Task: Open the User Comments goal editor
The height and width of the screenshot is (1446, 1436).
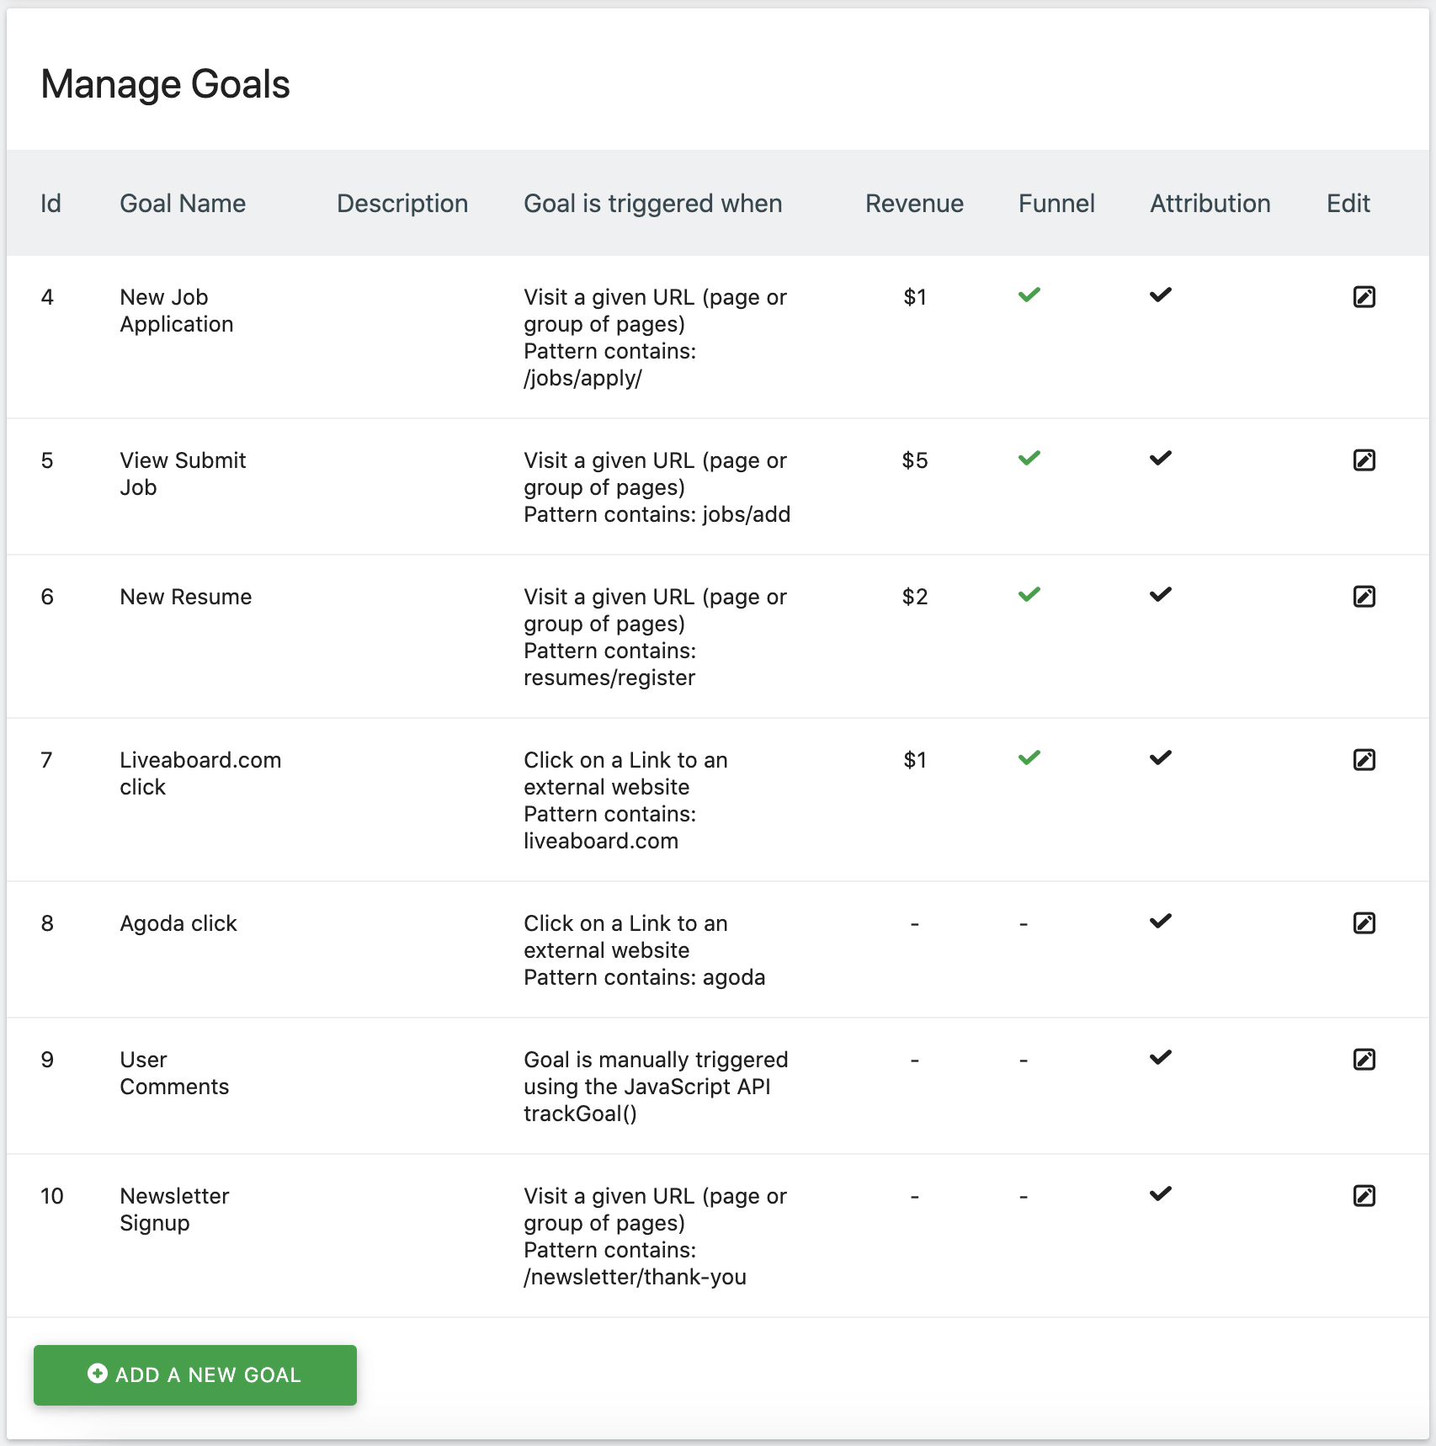Action: pos(1364,1060)
